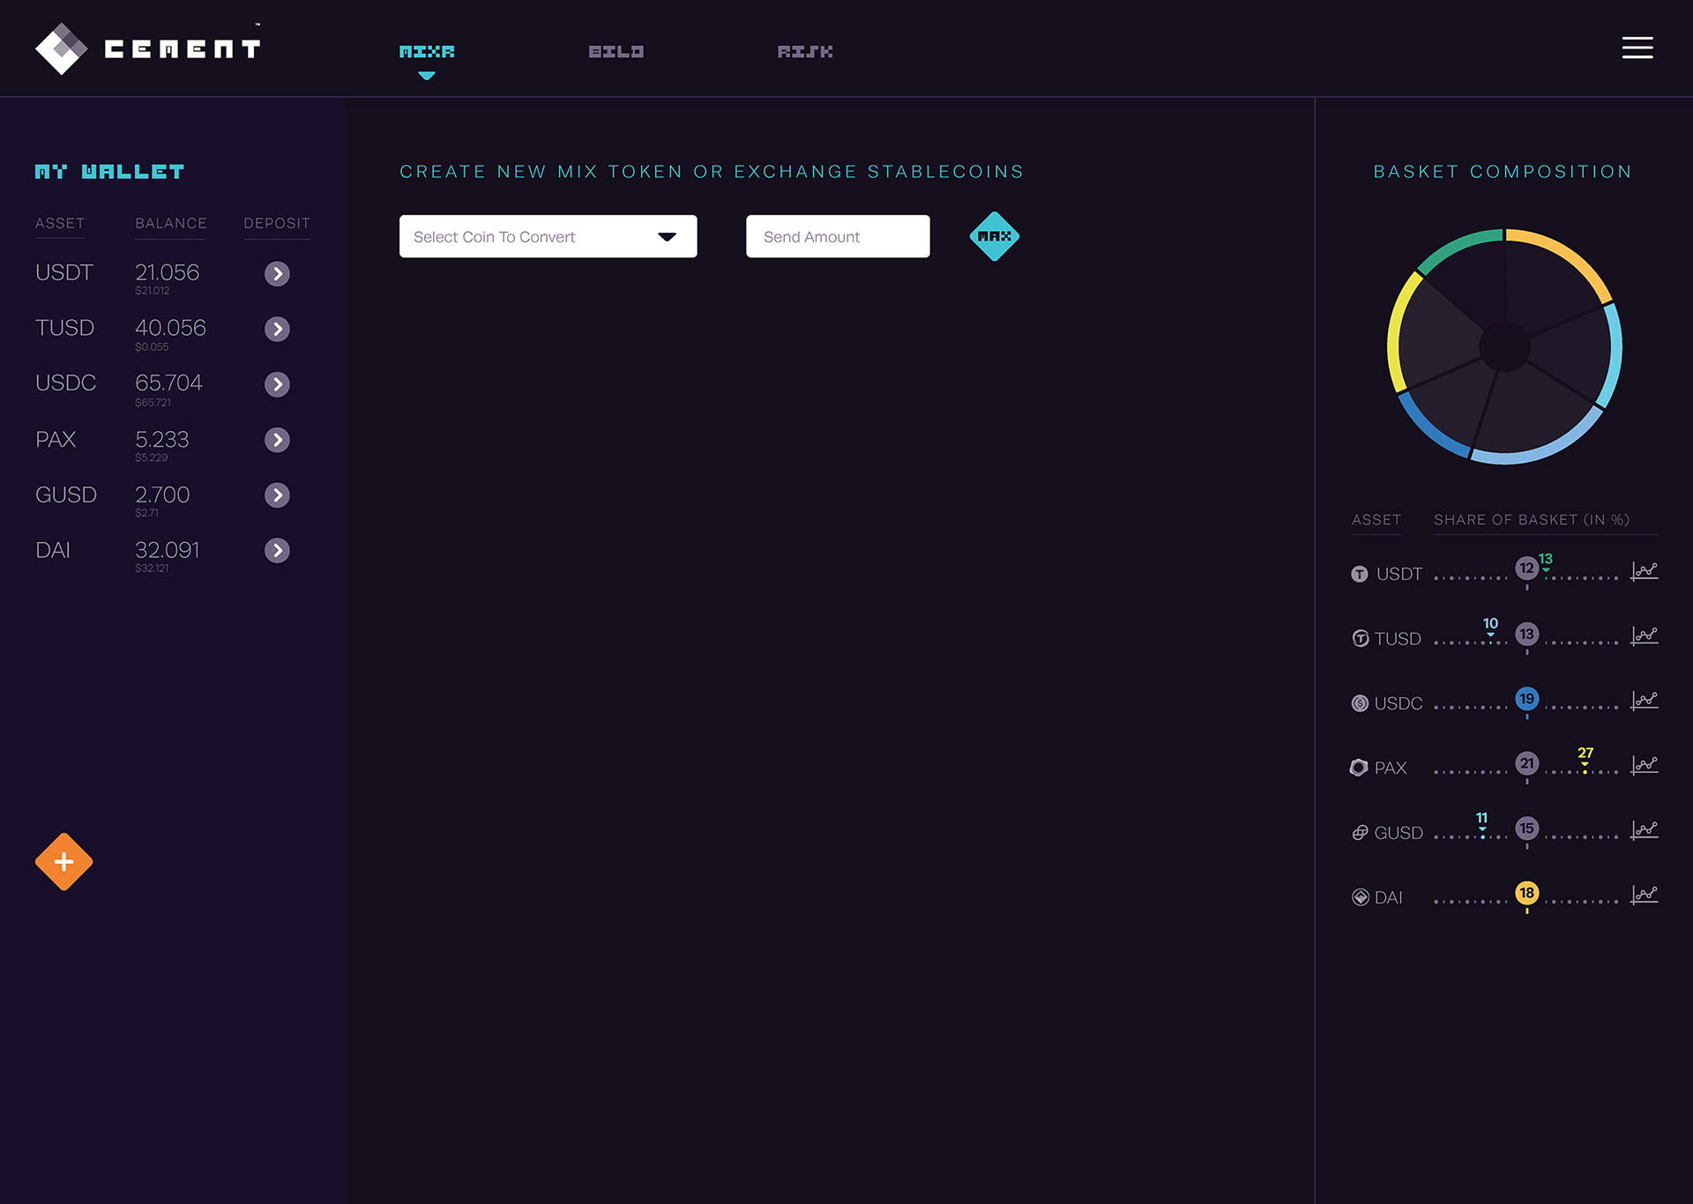Open the DAI share chart icon
Screen dimensions: 1693x1204
1645,895
